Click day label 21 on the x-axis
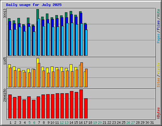The height and width of the screenshot is (126, 162). click(x=104, y=123)
